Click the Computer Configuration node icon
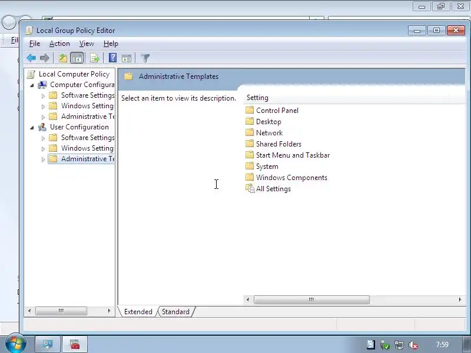471x353 pixels. [42, 85]
